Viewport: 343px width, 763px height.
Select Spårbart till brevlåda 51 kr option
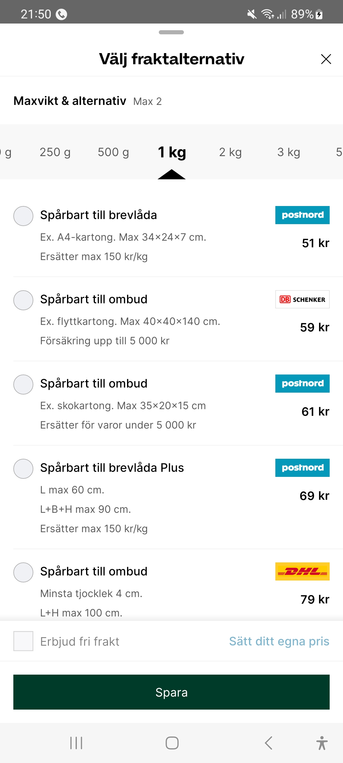pos(23,216)
